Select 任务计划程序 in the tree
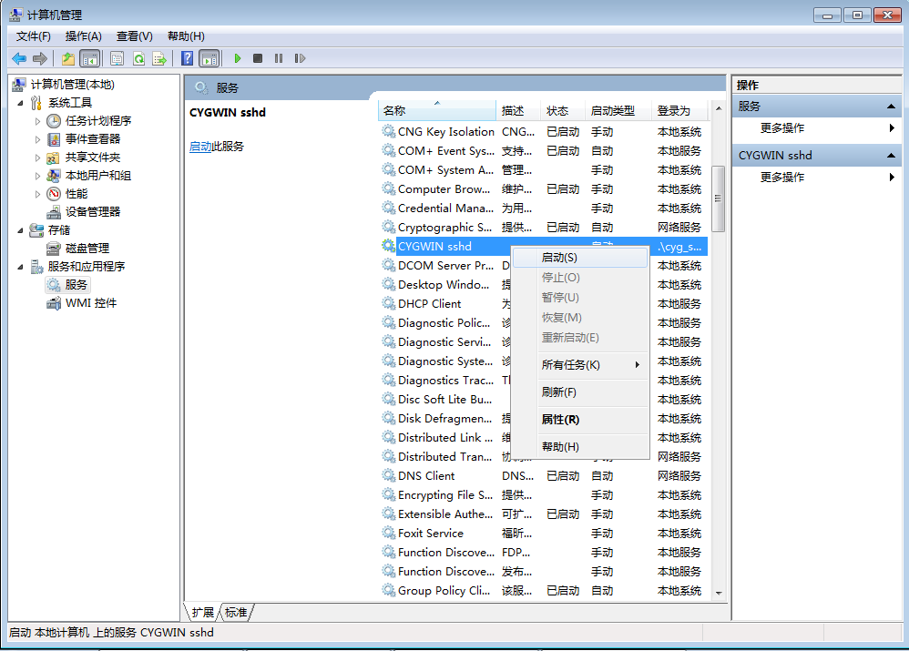This screenshot has width=909, height=651. (x=98, y=120)
